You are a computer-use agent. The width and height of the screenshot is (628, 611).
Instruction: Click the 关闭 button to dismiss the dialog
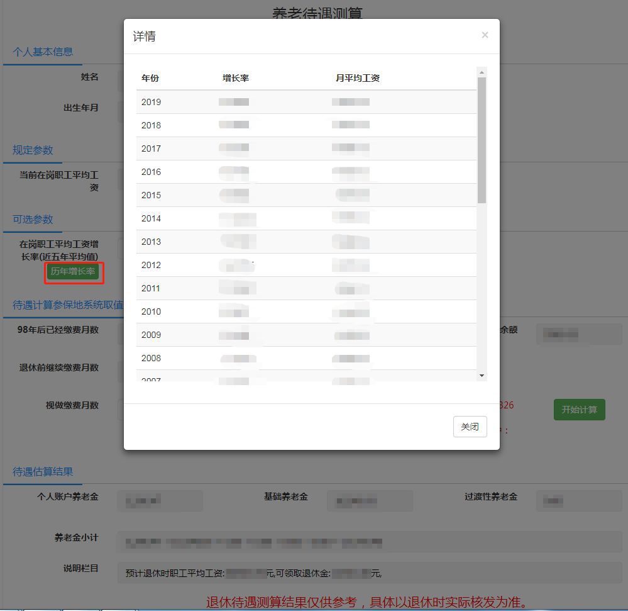coord(470,427)
